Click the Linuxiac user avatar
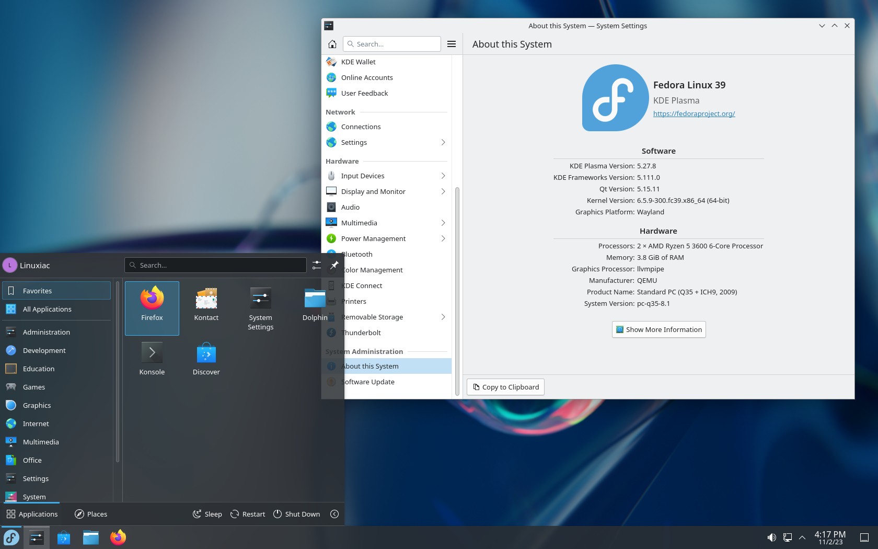 click(10, 265)
